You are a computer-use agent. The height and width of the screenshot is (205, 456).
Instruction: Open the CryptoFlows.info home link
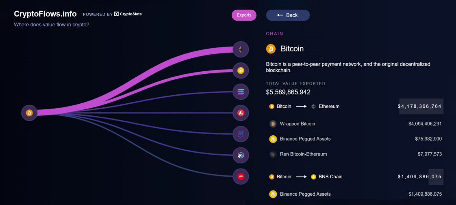point(45,14)
